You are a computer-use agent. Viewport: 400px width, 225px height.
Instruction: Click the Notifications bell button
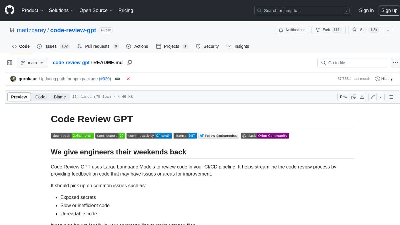(292, 30)
